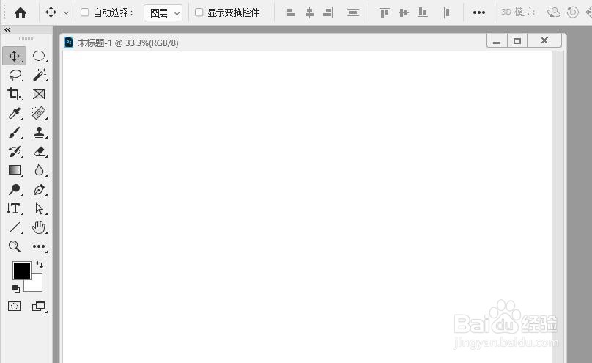Select the Brush tool

click(x=15, y=132)
